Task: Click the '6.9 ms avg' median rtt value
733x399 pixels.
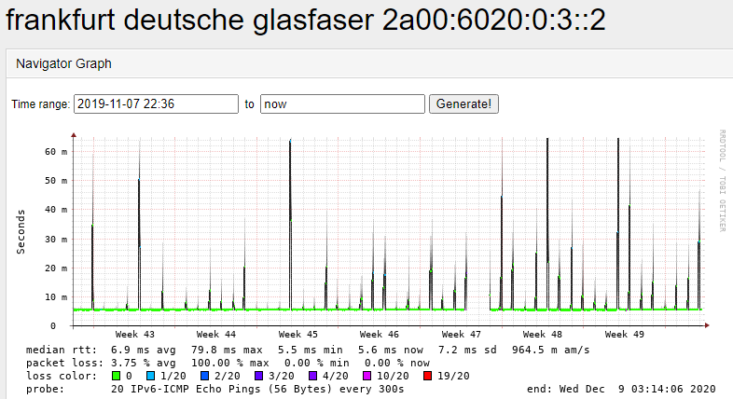Action: pyautogui.click(x=143, y=350)
